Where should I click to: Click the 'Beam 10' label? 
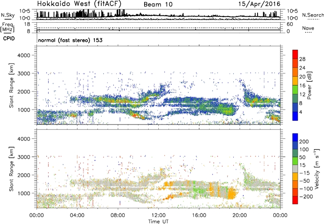point(158,4)
